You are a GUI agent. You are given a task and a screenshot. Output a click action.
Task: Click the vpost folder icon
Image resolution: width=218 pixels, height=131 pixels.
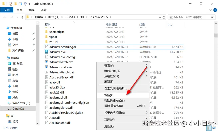(47, 37)
